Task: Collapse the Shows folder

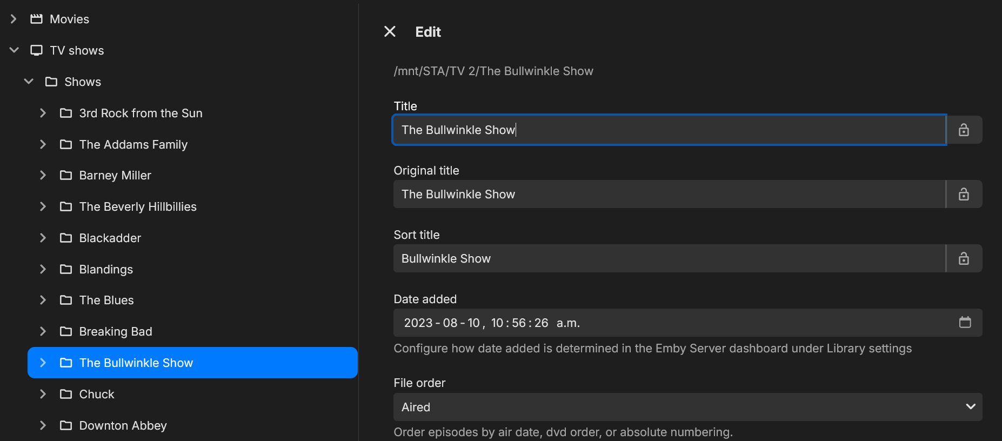Action: click(x=29, y=82)
